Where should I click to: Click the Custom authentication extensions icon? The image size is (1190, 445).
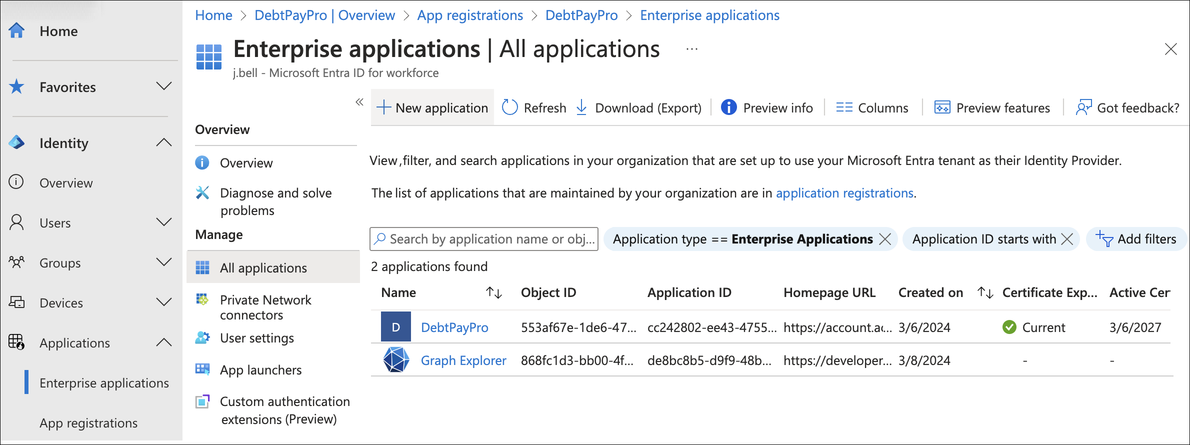(x=202, y=401)
